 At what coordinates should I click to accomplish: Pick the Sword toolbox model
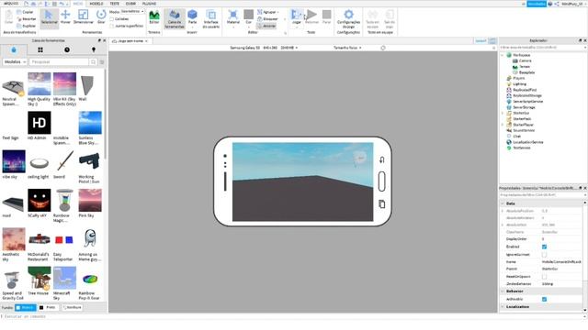(64, 165)
